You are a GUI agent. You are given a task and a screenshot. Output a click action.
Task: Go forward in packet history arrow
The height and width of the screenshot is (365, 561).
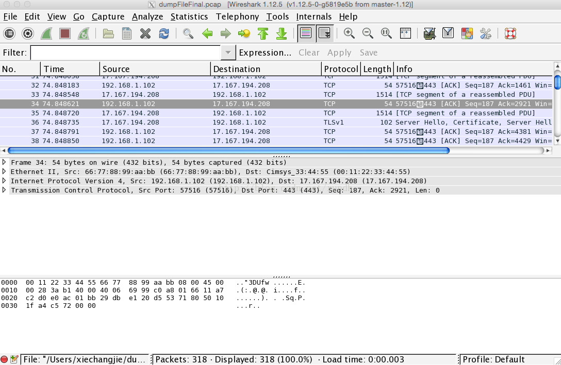pos(226,33)
